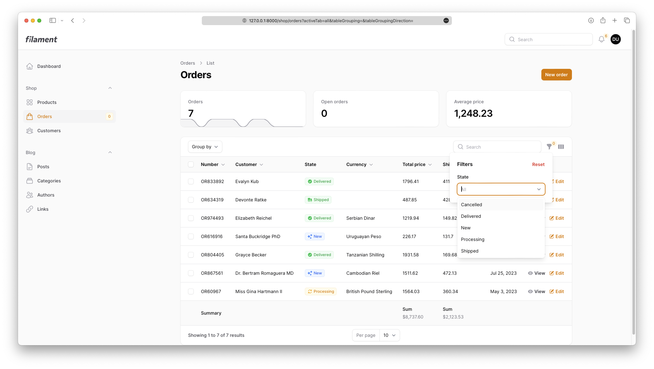The width and height of the screenshot is (654, 369).
Task: Open the notifications bell icon
Action: point(601,39)
